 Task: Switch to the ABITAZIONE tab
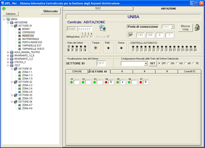tap(169, 9)
